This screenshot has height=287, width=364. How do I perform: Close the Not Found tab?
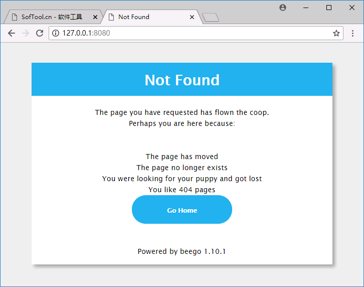[x=192, y=17]
